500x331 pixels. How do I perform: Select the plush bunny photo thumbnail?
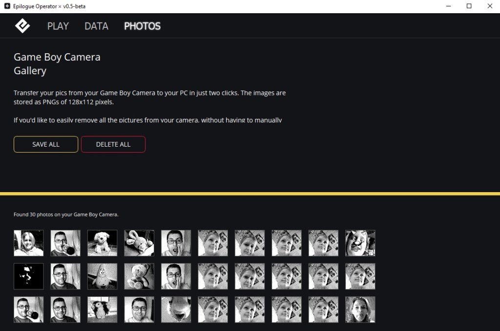pos(139,243)
